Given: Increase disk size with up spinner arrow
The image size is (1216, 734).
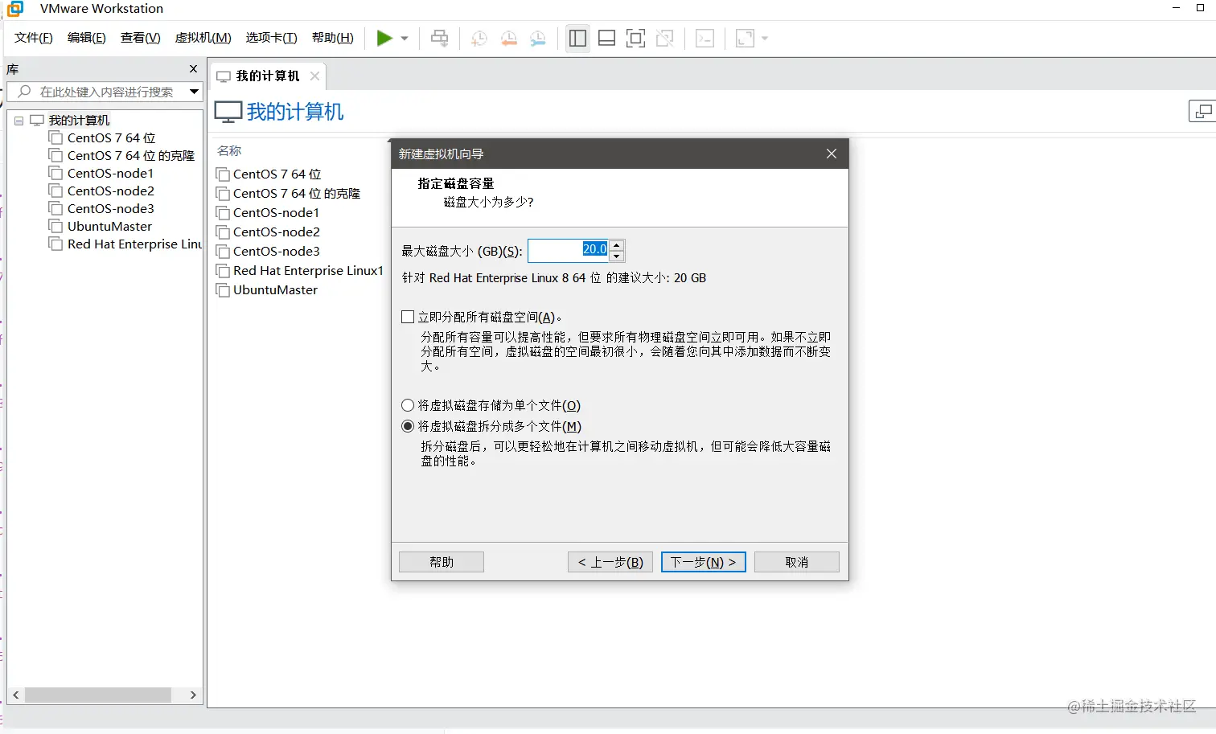Looking at the screenshot, I should tap(617, 245).
